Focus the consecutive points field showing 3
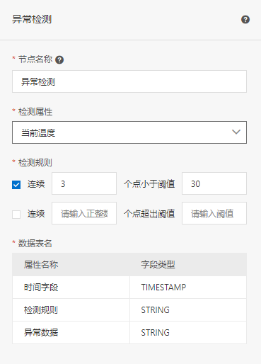This screenshot has height=364, width=261. pos(84,183)
